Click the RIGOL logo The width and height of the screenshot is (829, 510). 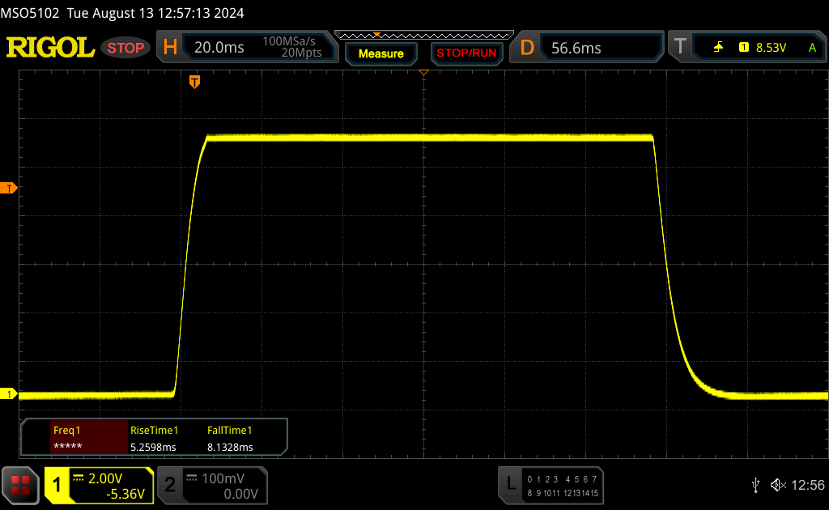50,48
